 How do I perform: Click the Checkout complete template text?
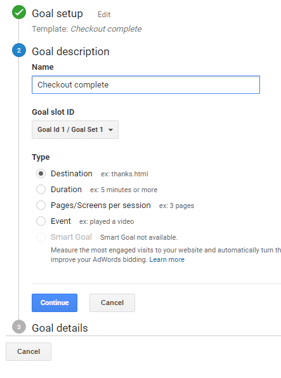pyautogui.click(x=106, y=29)
